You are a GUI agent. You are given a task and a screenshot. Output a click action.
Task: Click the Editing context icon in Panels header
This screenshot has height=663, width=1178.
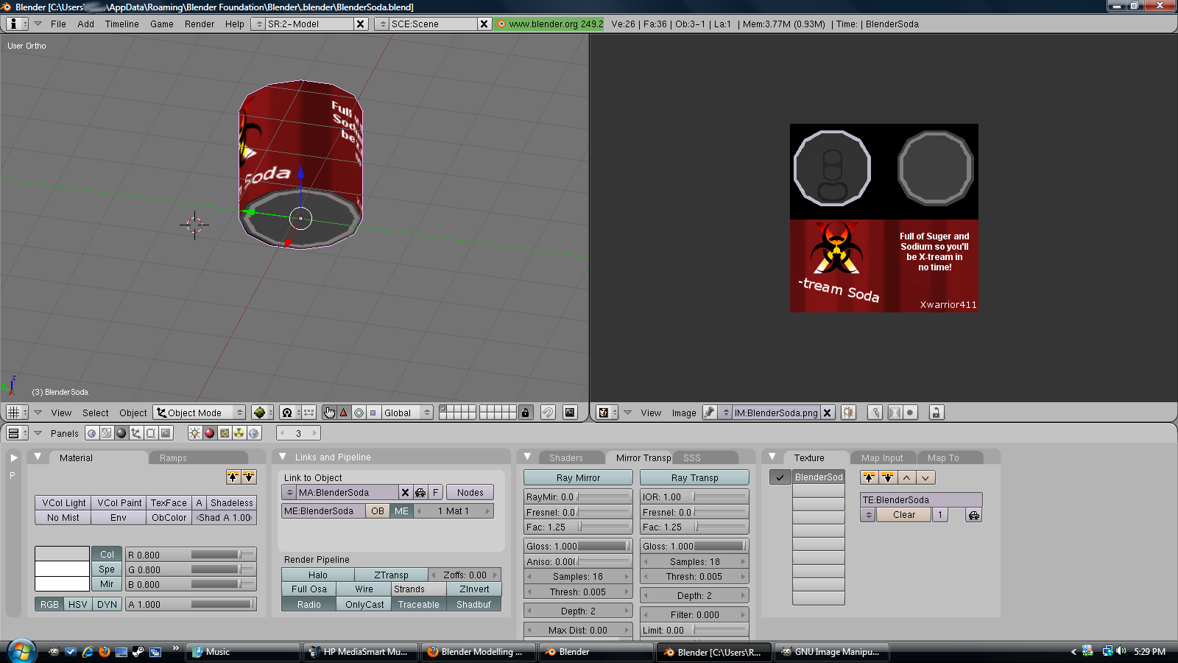tap(151, 433)
